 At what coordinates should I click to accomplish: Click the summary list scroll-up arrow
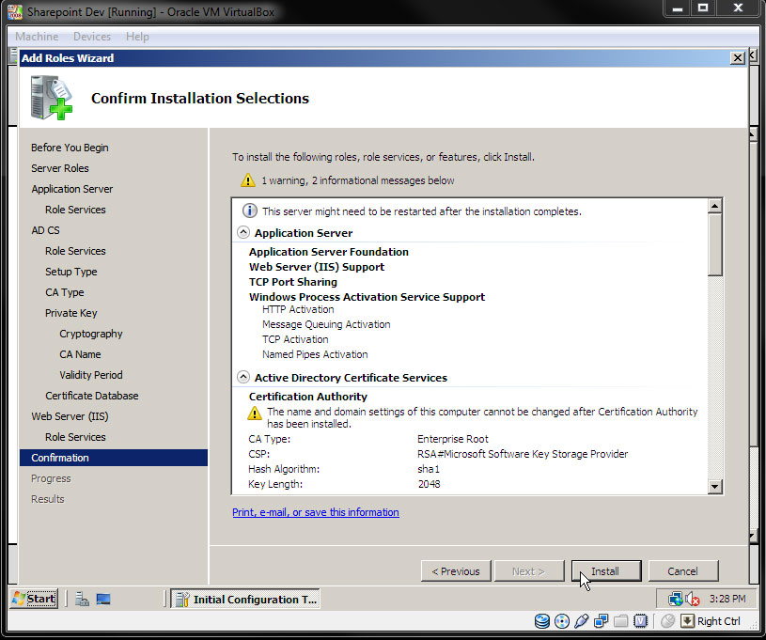[x=714, y=206]
